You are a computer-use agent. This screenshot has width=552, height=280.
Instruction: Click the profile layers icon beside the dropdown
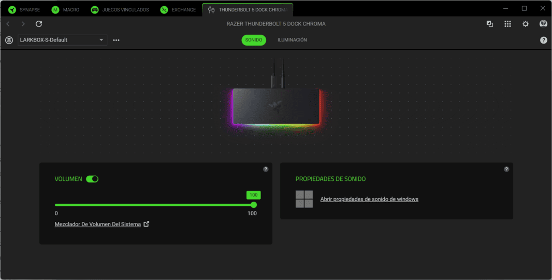(x=9, y=40)
